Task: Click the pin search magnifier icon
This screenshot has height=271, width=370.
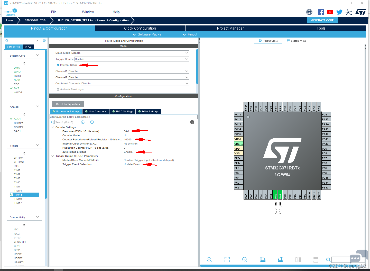Action: click(328, 260)
